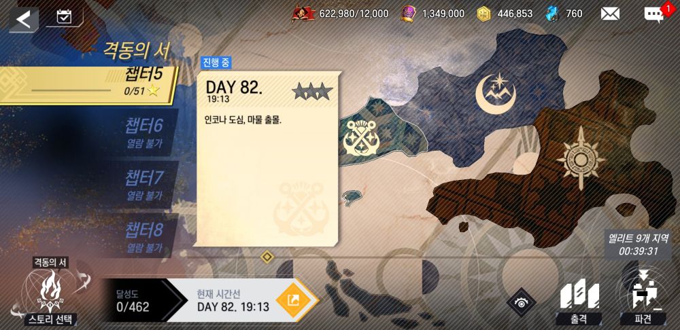Click the diamond timeline marker
Image resolution: width=680 pixels, height=330 pixels.
tap(267, 257)
